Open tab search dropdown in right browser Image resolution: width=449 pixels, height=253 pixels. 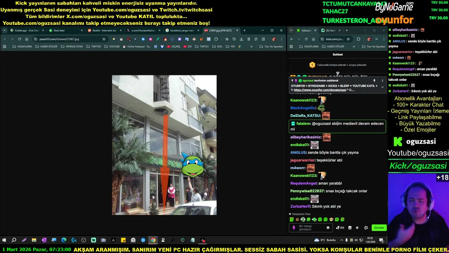(x=291, y=31)
